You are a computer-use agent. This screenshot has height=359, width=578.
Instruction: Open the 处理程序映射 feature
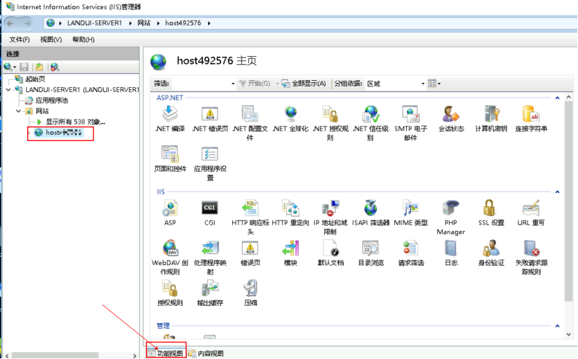[x=210, y=257]
